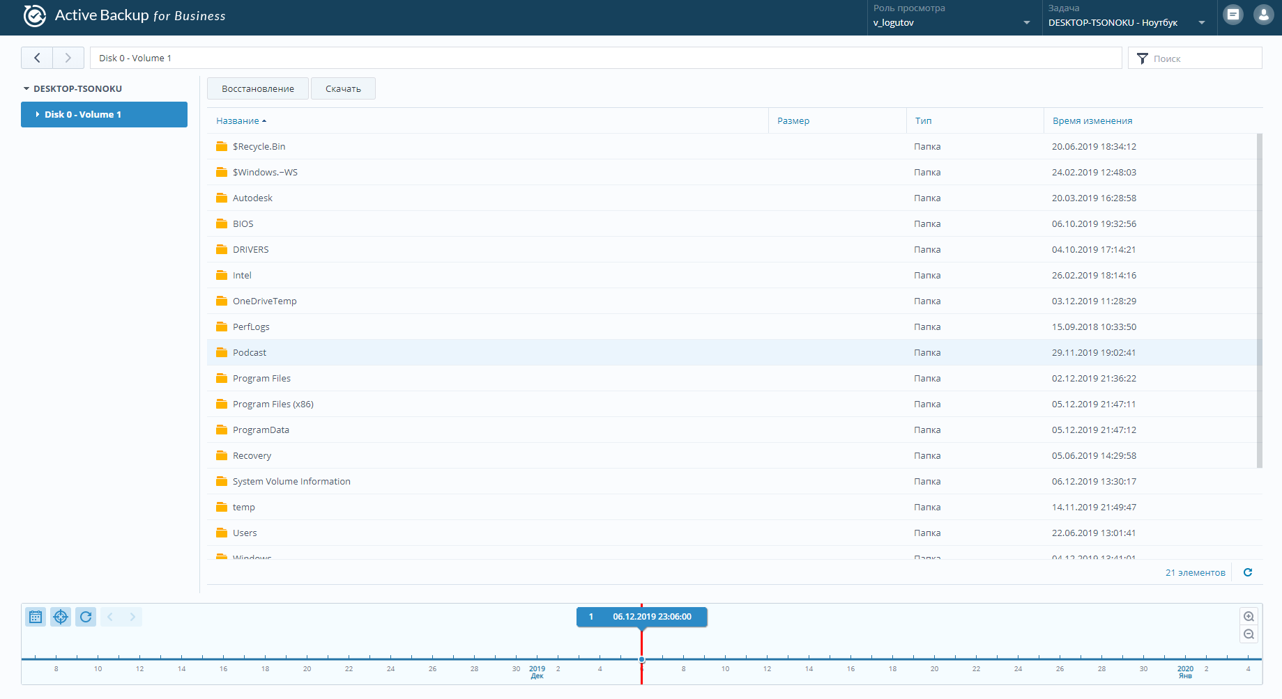This screenshot has width=1282, height=699.
Task: Click date 06.10.2019 19:32:56 cell
Action: [1094, 223]
